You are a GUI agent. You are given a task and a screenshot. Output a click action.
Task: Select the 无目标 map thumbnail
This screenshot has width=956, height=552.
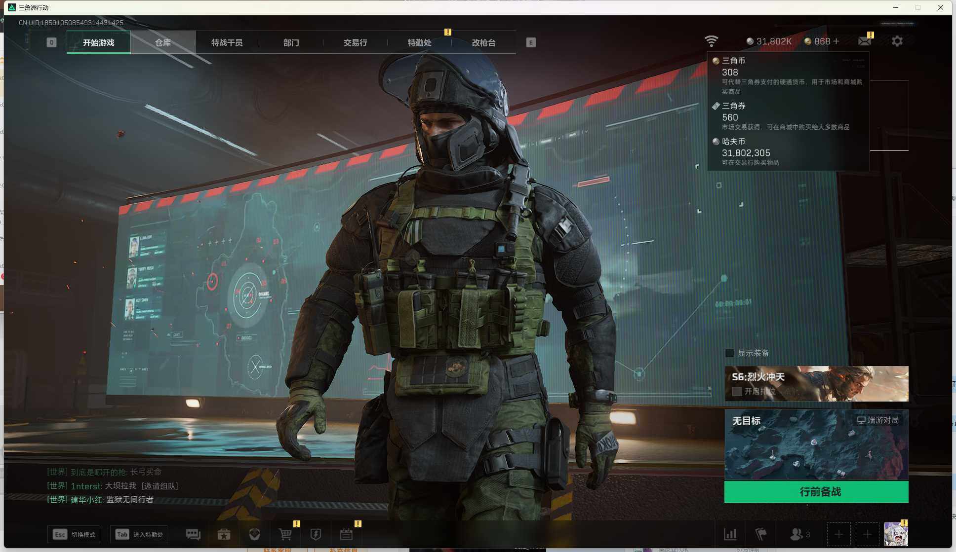816,446
